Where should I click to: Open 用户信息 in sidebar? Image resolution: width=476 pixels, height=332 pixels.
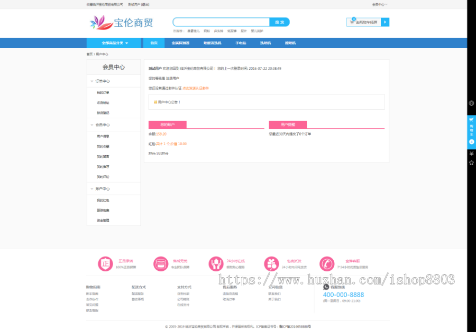pyautogui.click(x=103, y=136)
